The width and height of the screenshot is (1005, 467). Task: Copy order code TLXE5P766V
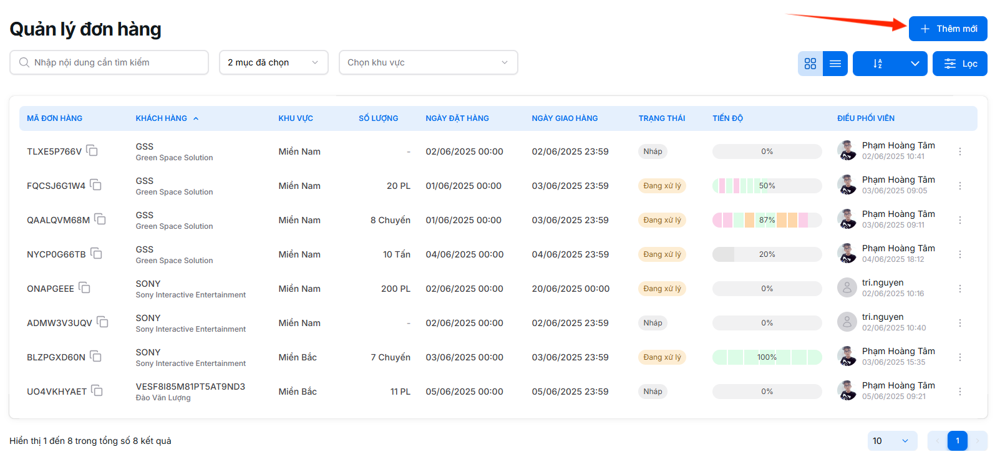92,151
